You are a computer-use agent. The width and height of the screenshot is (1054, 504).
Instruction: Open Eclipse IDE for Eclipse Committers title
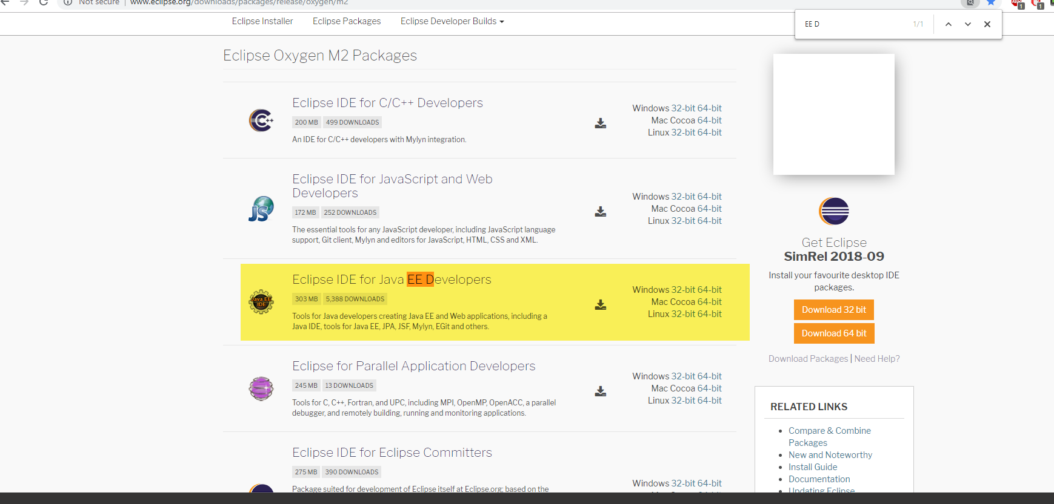(x=392, y=453)
